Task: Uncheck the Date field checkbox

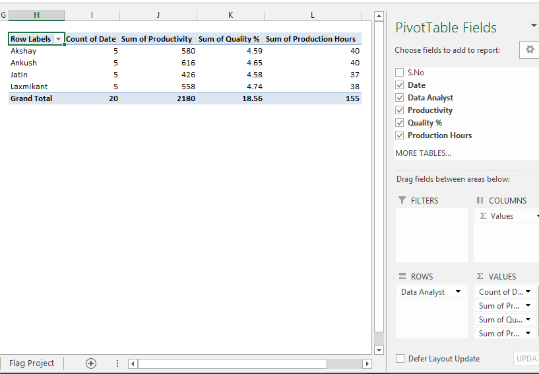Action: click(399, 85)
